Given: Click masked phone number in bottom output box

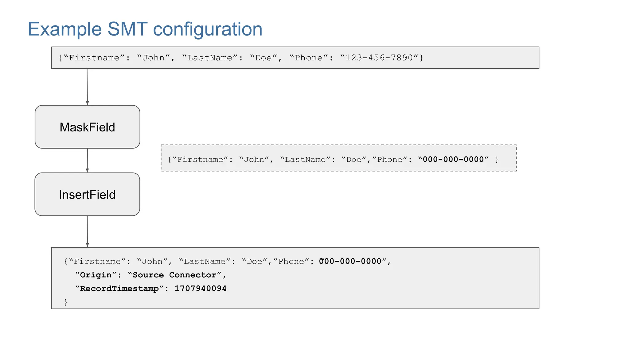Looking at the screenshot, I should pos(350,262).
